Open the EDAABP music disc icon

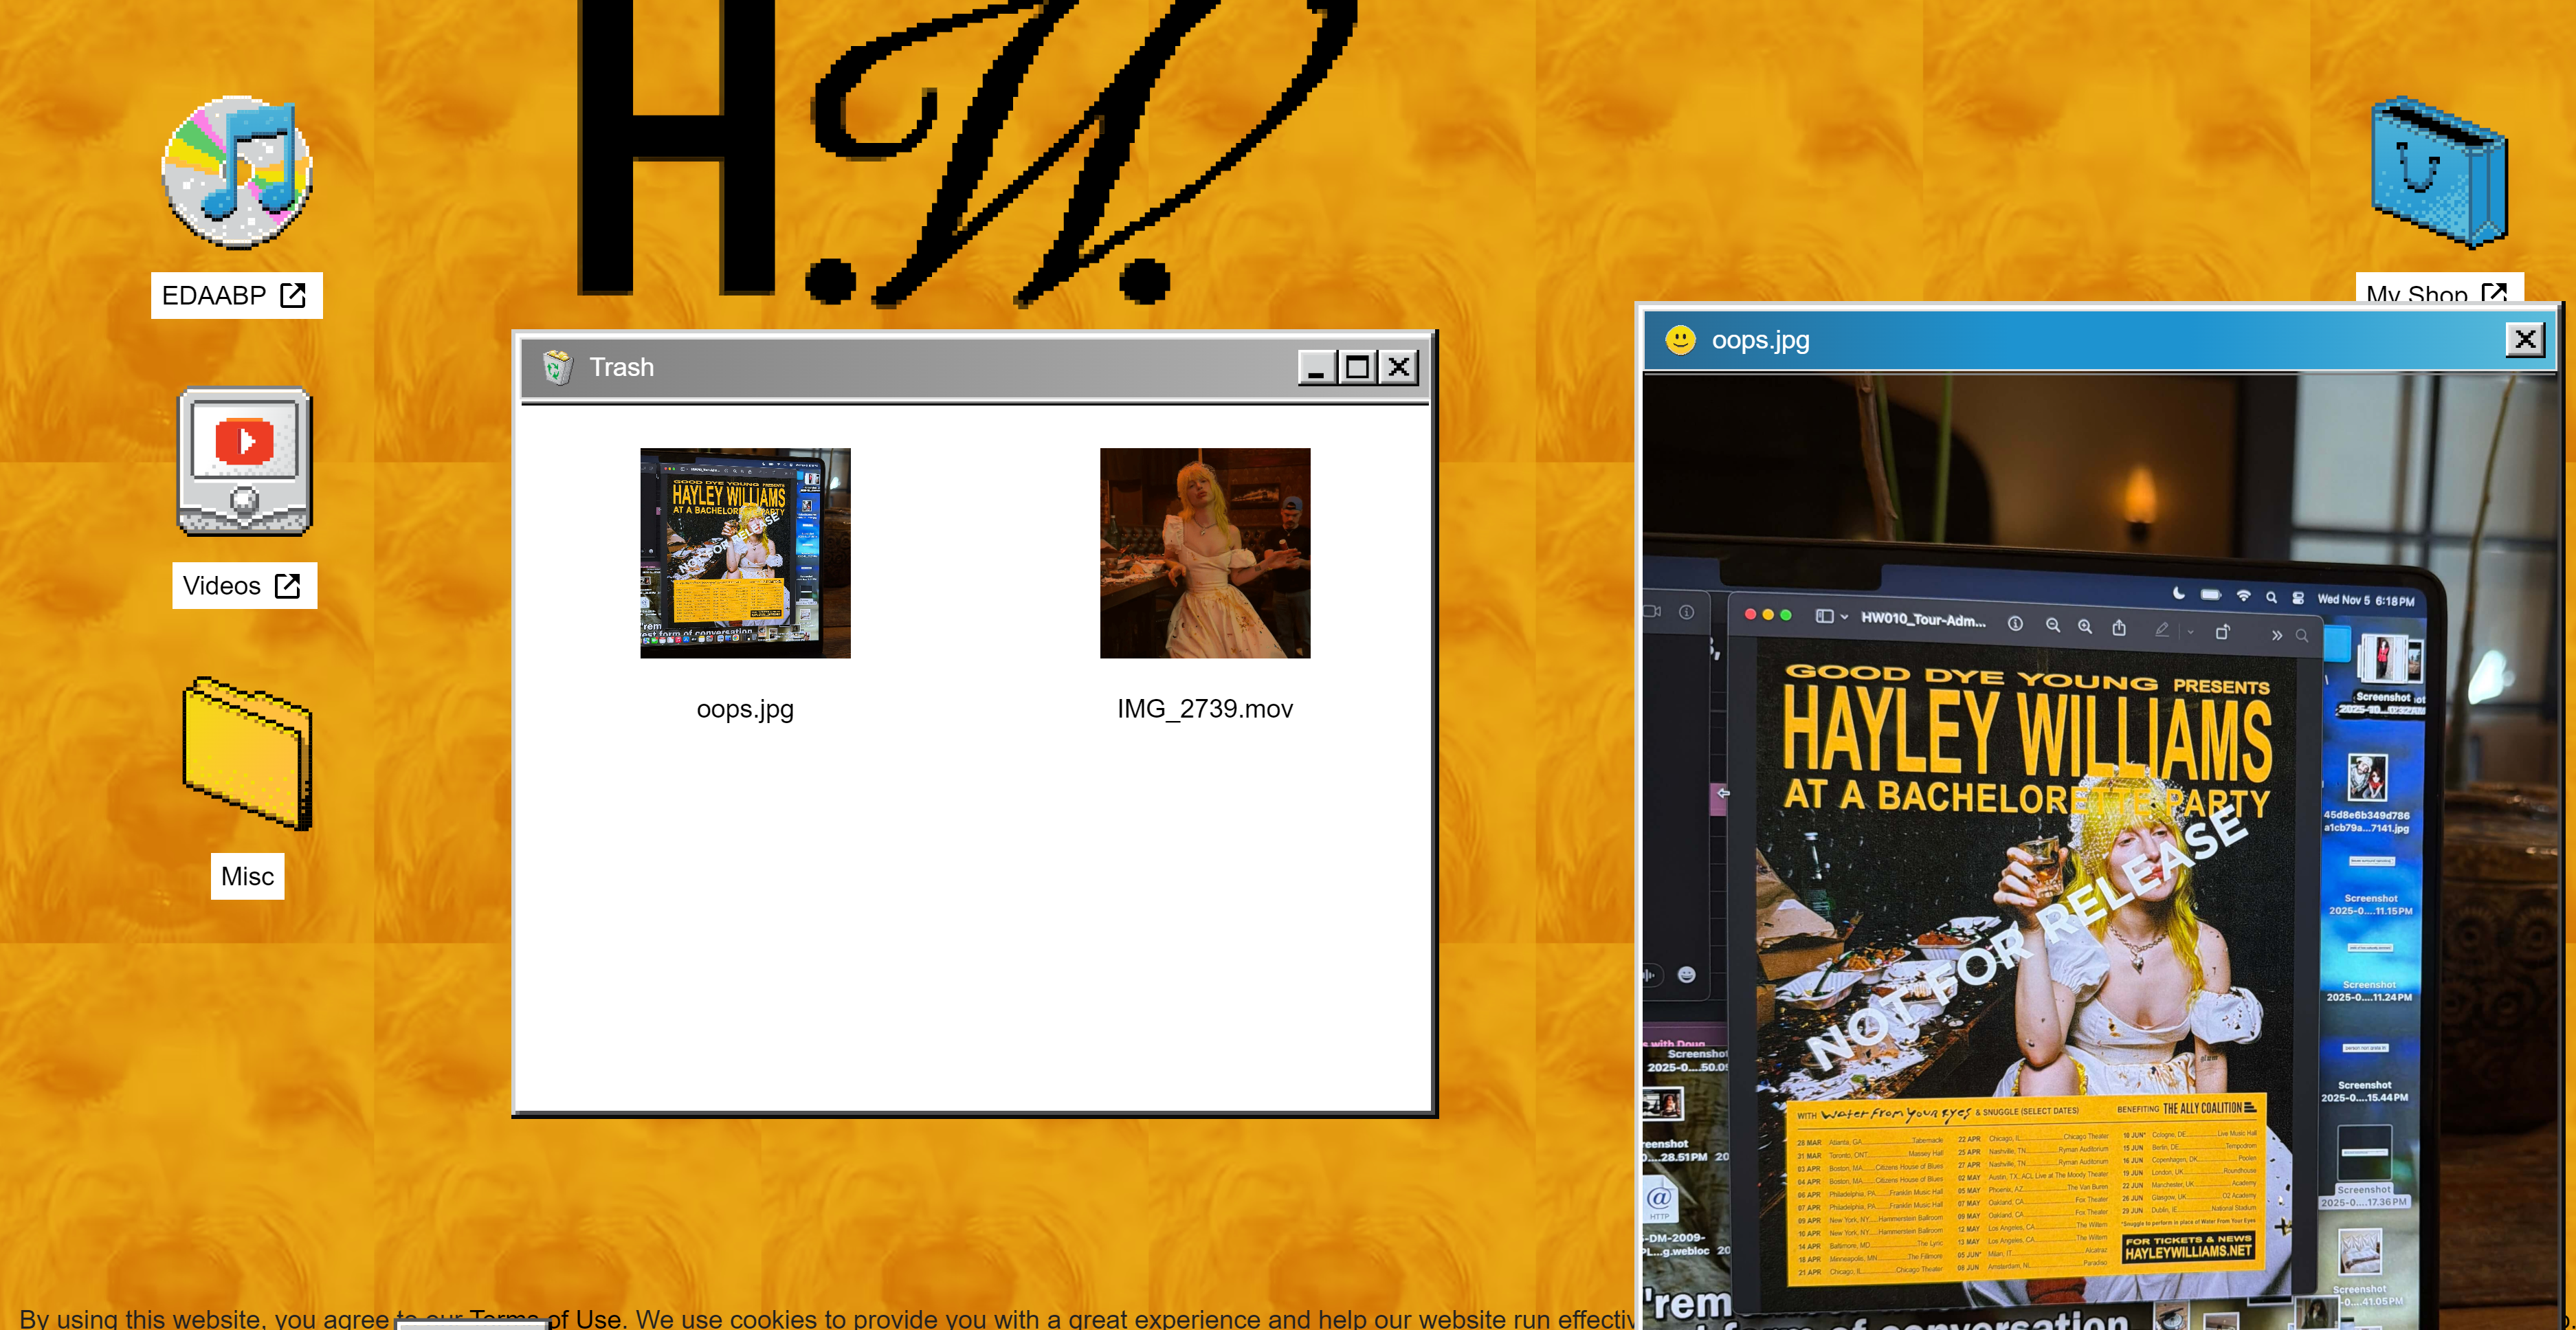click(x=237, y=172)
